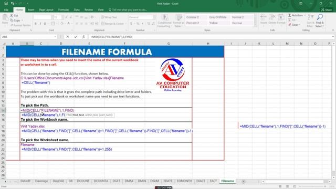Apply the Yellow cell style
Viewport: 336px width, 189px height.
click(x=219, y=23)
